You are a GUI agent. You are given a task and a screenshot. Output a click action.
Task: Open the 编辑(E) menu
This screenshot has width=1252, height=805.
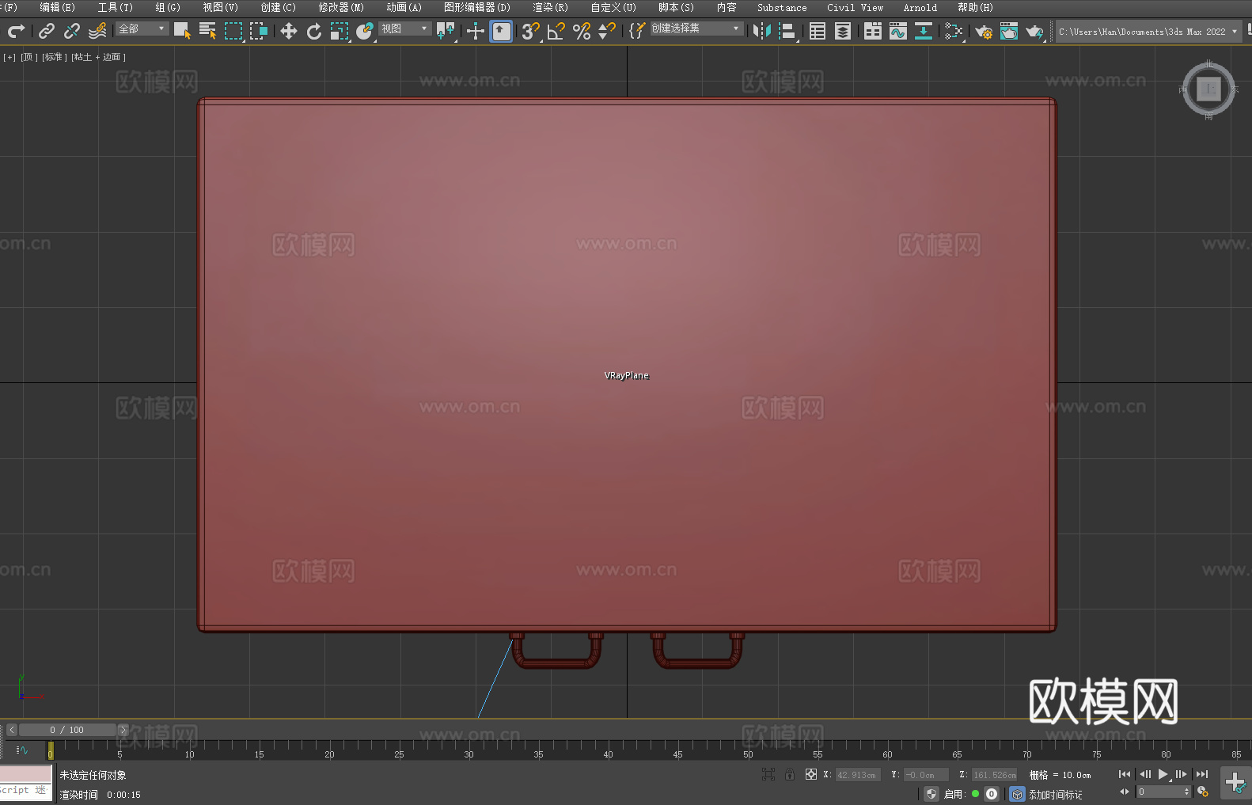coord(57,7)
